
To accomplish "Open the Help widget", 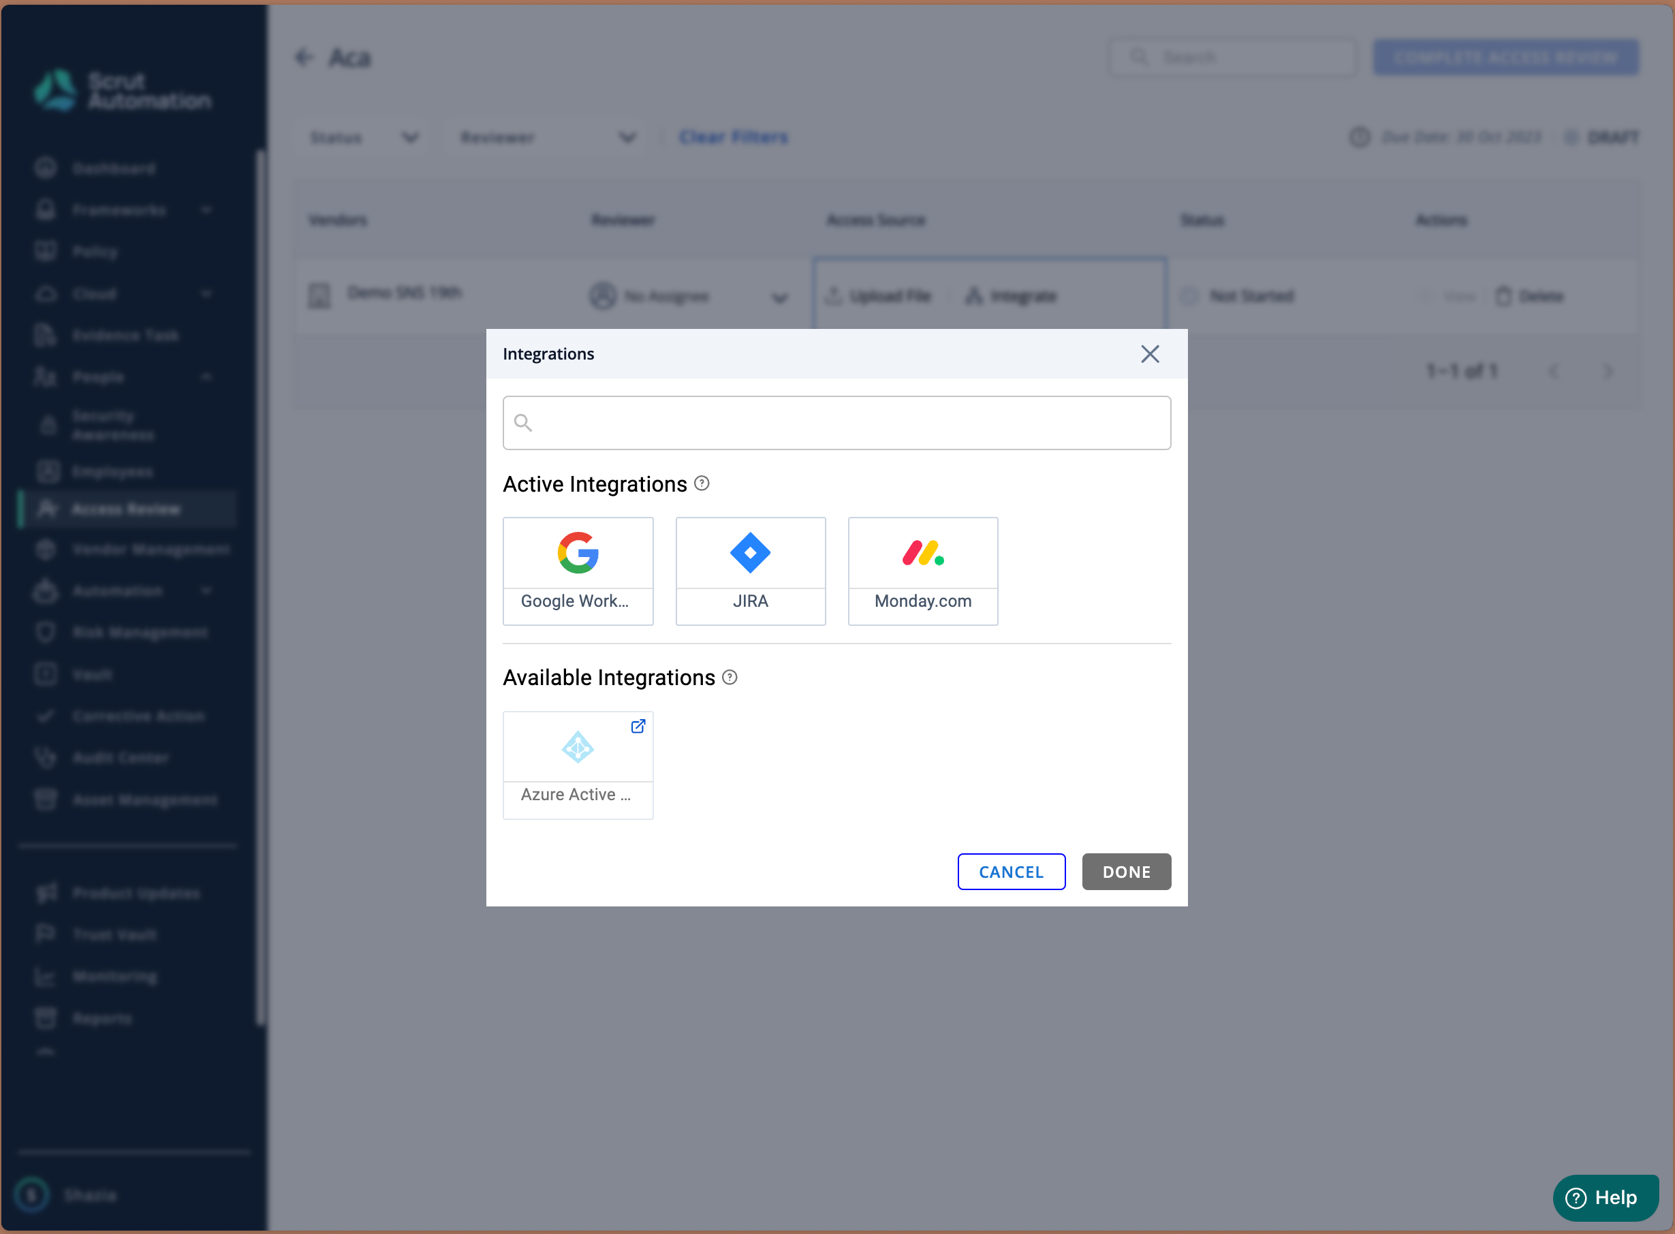I will click(1606, 1197).
